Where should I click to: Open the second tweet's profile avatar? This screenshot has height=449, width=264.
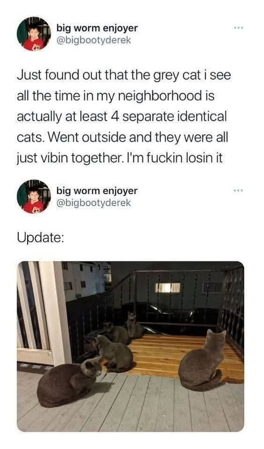click(x=34, y=197)
